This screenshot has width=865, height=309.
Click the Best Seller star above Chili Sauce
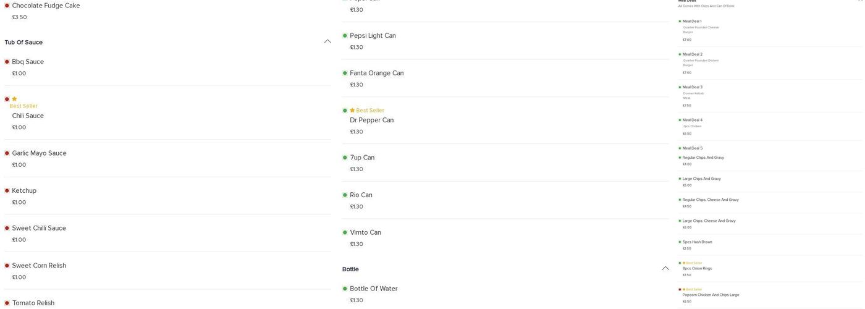(x=14, y=99)
